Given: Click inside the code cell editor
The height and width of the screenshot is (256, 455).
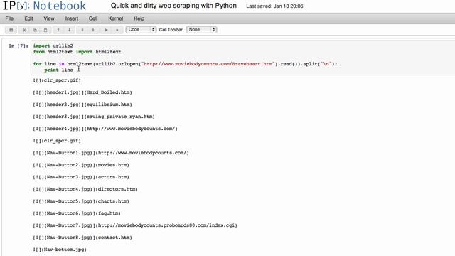Looking at the screenshot, I should tap(243, 58).
